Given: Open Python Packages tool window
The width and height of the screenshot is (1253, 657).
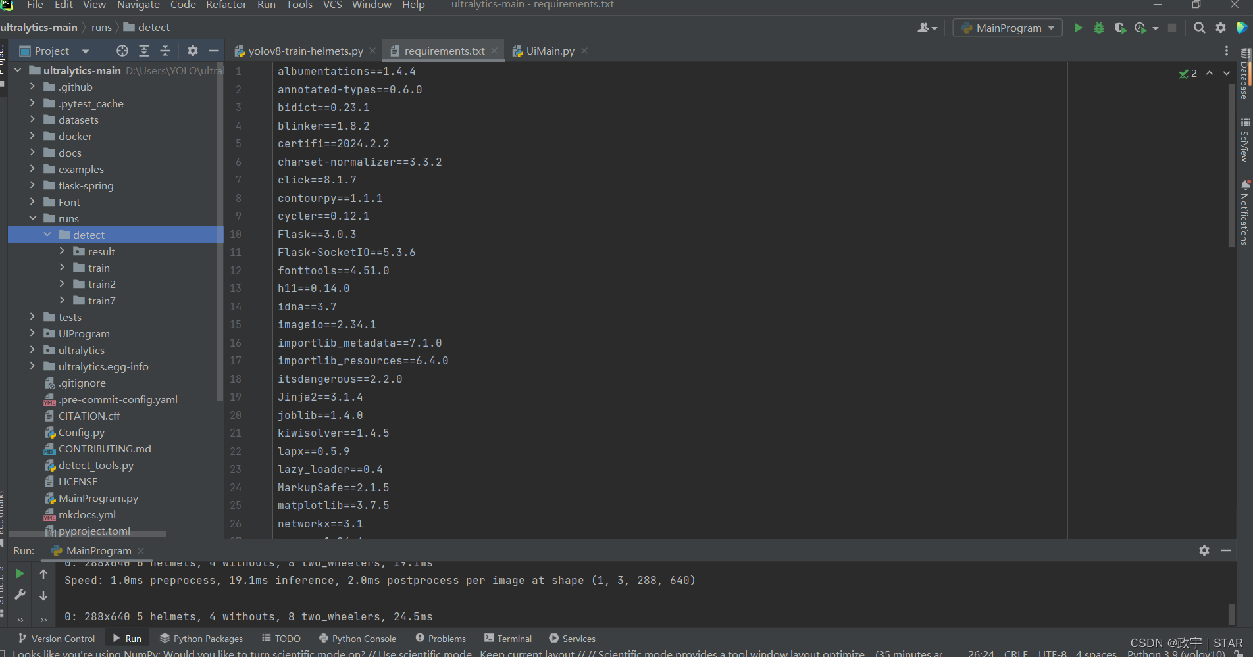Looking at the screenshot, I should coord(201,639).
